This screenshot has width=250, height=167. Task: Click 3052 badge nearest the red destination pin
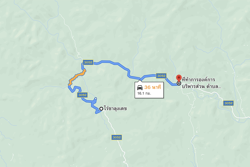click(x=161, y=76)
